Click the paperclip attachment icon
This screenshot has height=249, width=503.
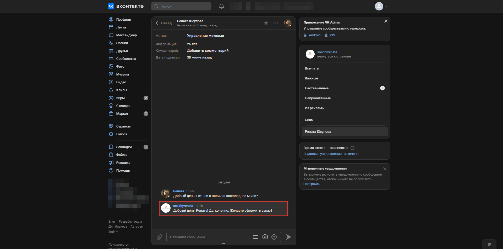click(159, 237)
